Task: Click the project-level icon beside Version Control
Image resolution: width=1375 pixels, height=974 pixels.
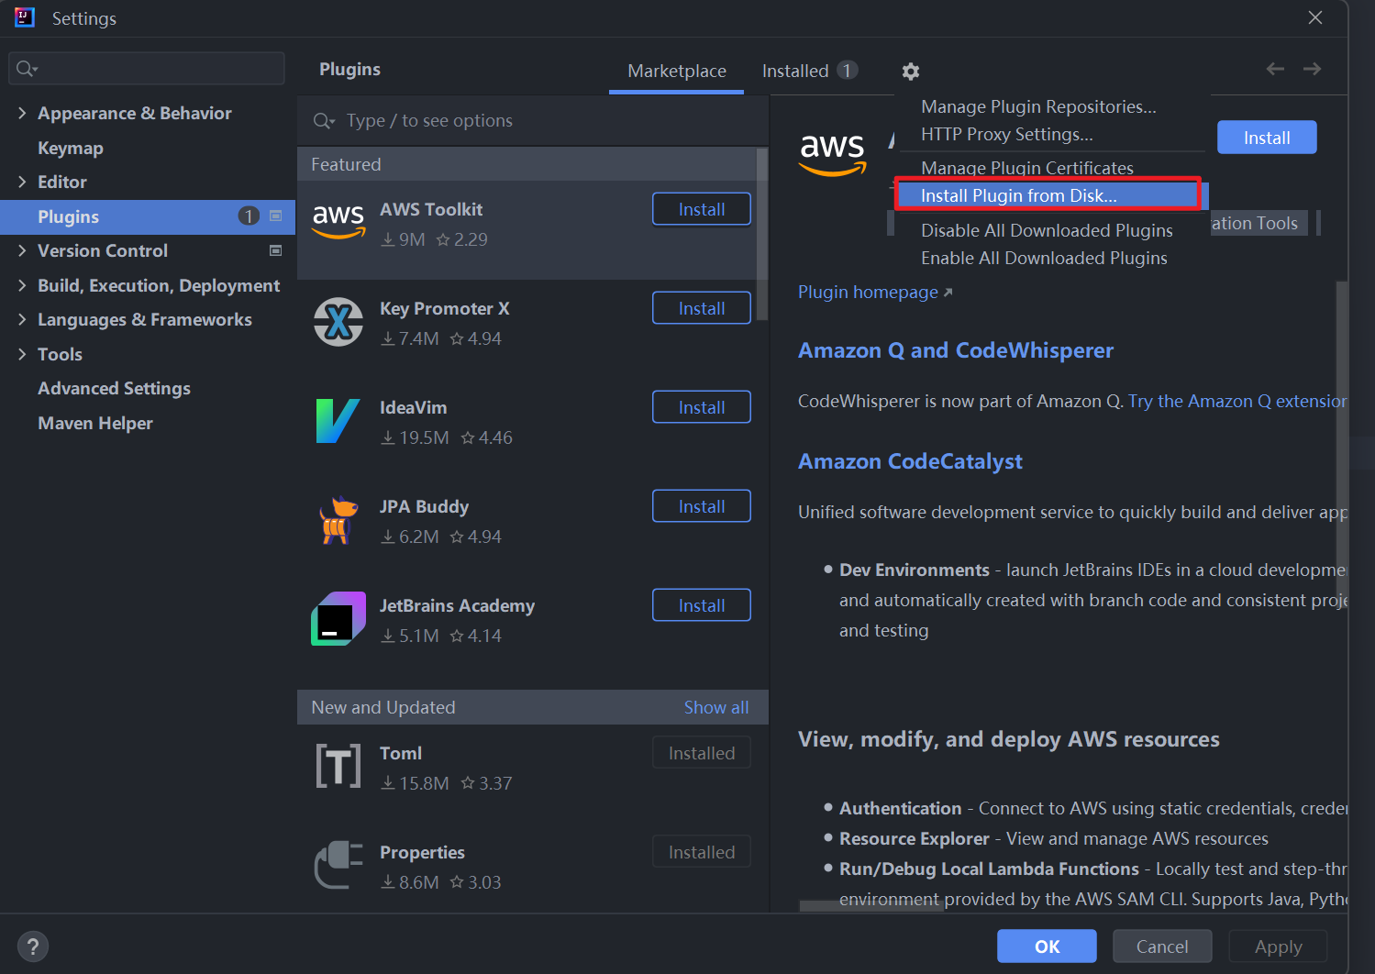Action: [275, 250]
